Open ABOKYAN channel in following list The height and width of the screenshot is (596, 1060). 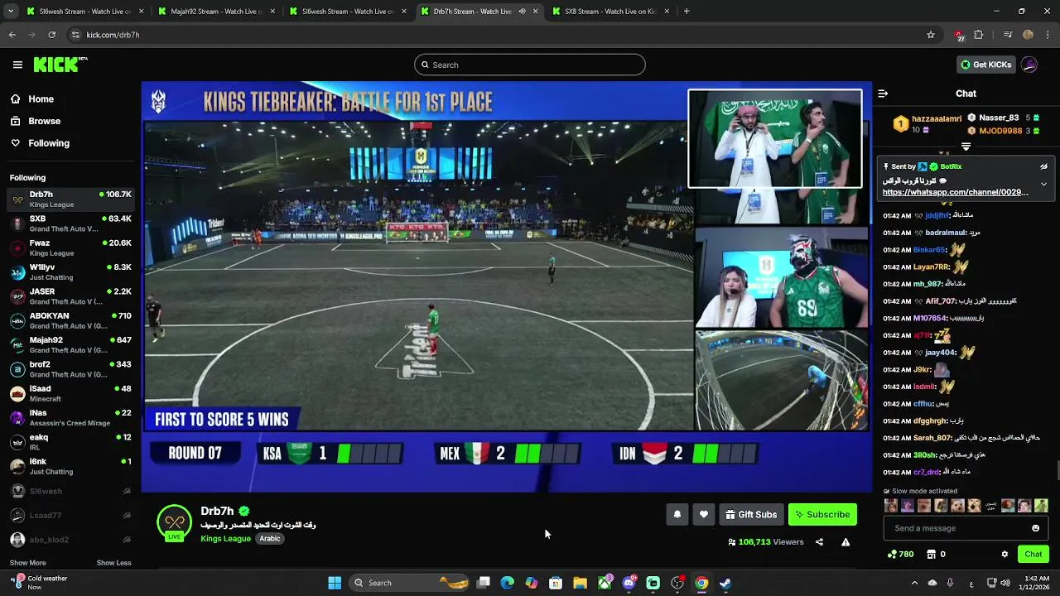point(70,320)
